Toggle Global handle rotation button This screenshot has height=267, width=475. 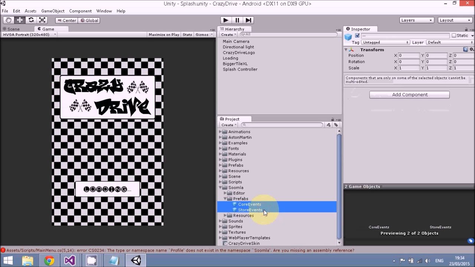89,20
